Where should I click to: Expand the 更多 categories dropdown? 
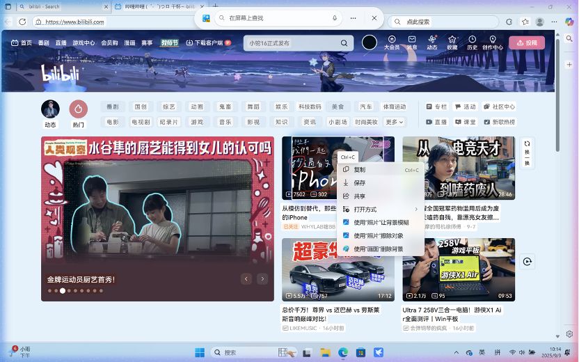tap(394, 122)
